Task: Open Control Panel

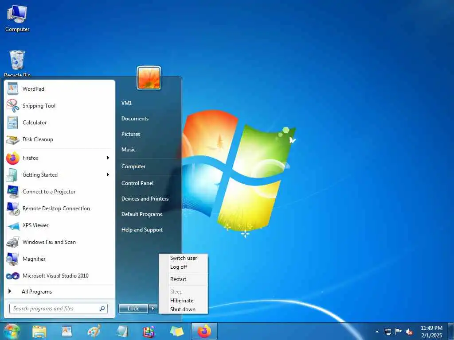Action: (137, 183)
